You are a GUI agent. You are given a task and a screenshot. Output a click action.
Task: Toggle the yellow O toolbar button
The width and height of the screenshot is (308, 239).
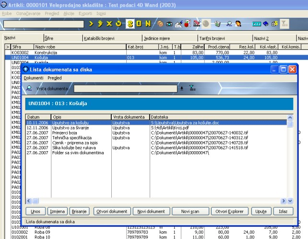pyautogui.click(x=139, y=24)
